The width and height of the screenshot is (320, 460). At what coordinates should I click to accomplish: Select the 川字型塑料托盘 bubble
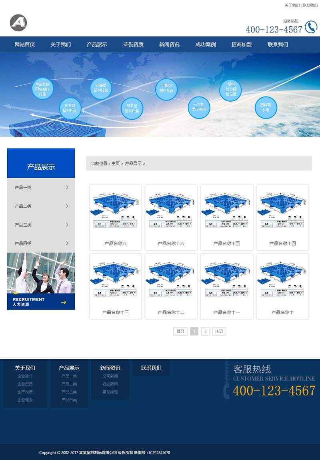tap(70, 108)
